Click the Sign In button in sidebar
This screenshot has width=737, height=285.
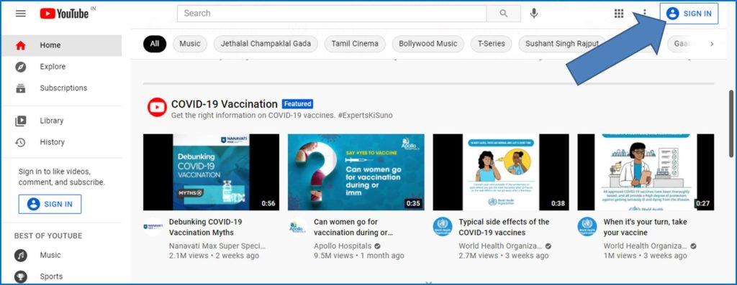50,205
